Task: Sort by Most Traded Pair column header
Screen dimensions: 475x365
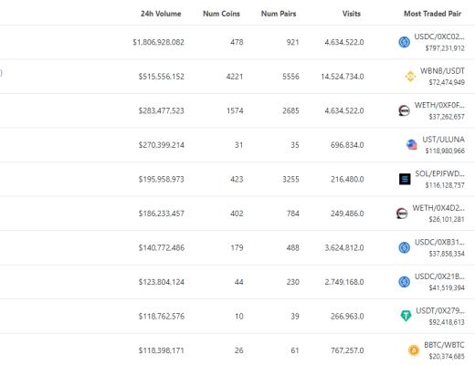Action: [x=432, y=14]
